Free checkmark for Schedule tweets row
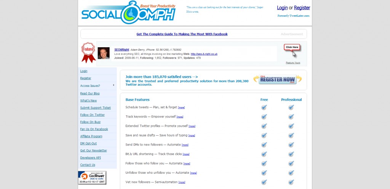This screenshot has width=390, height=189. (x=264, y=107)
